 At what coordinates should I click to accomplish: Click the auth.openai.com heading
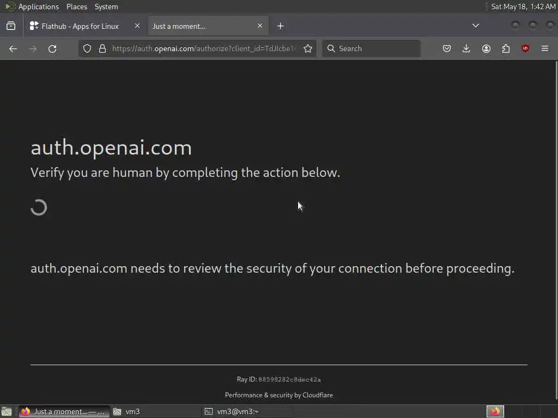tap(111, 148)
